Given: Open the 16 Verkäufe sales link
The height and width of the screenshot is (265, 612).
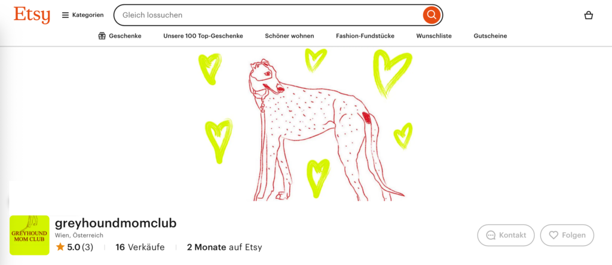Looking at the screenshot, I should [x=140, y=247].
